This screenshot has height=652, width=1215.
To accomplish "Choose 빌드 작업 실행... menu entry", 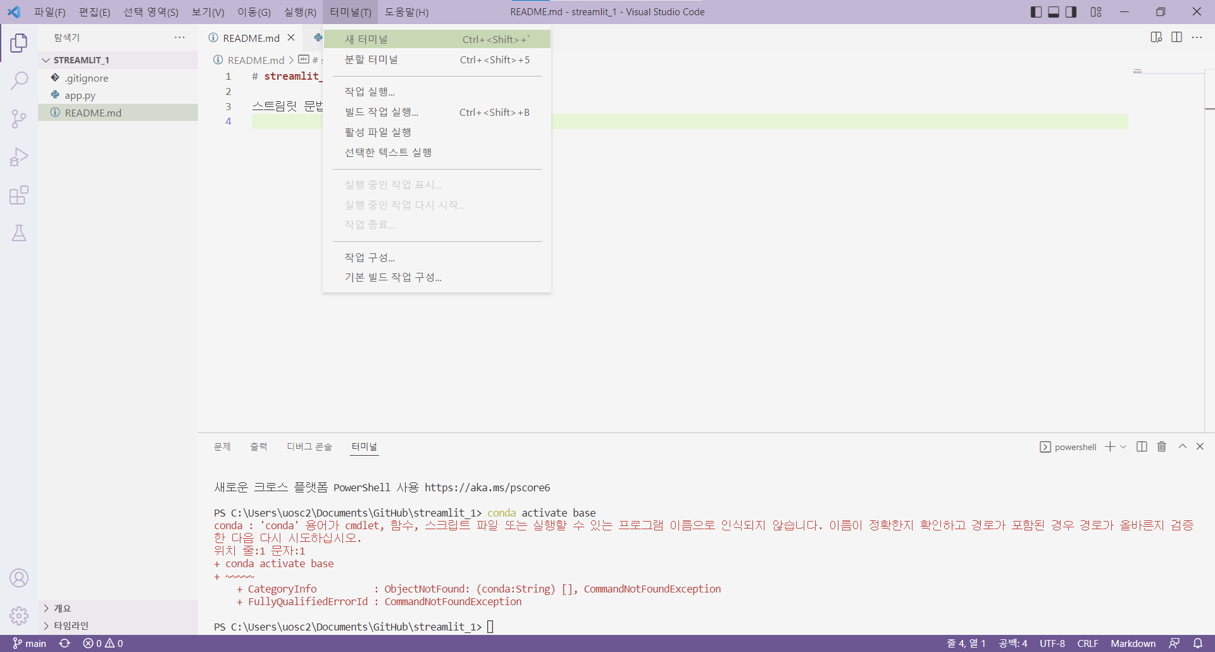I will click(437, 112).
